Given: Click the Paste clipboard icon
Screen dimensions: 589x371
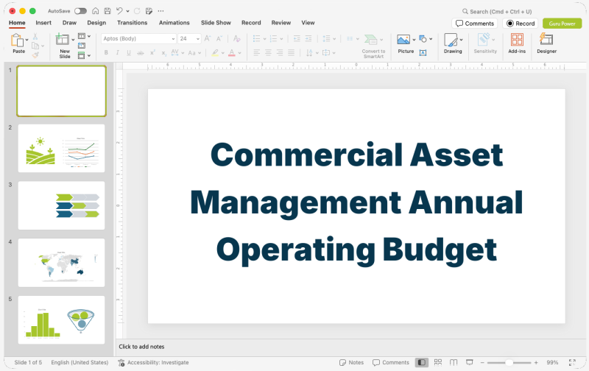Looking at the screenshot, I should click(x=17, y=40).
